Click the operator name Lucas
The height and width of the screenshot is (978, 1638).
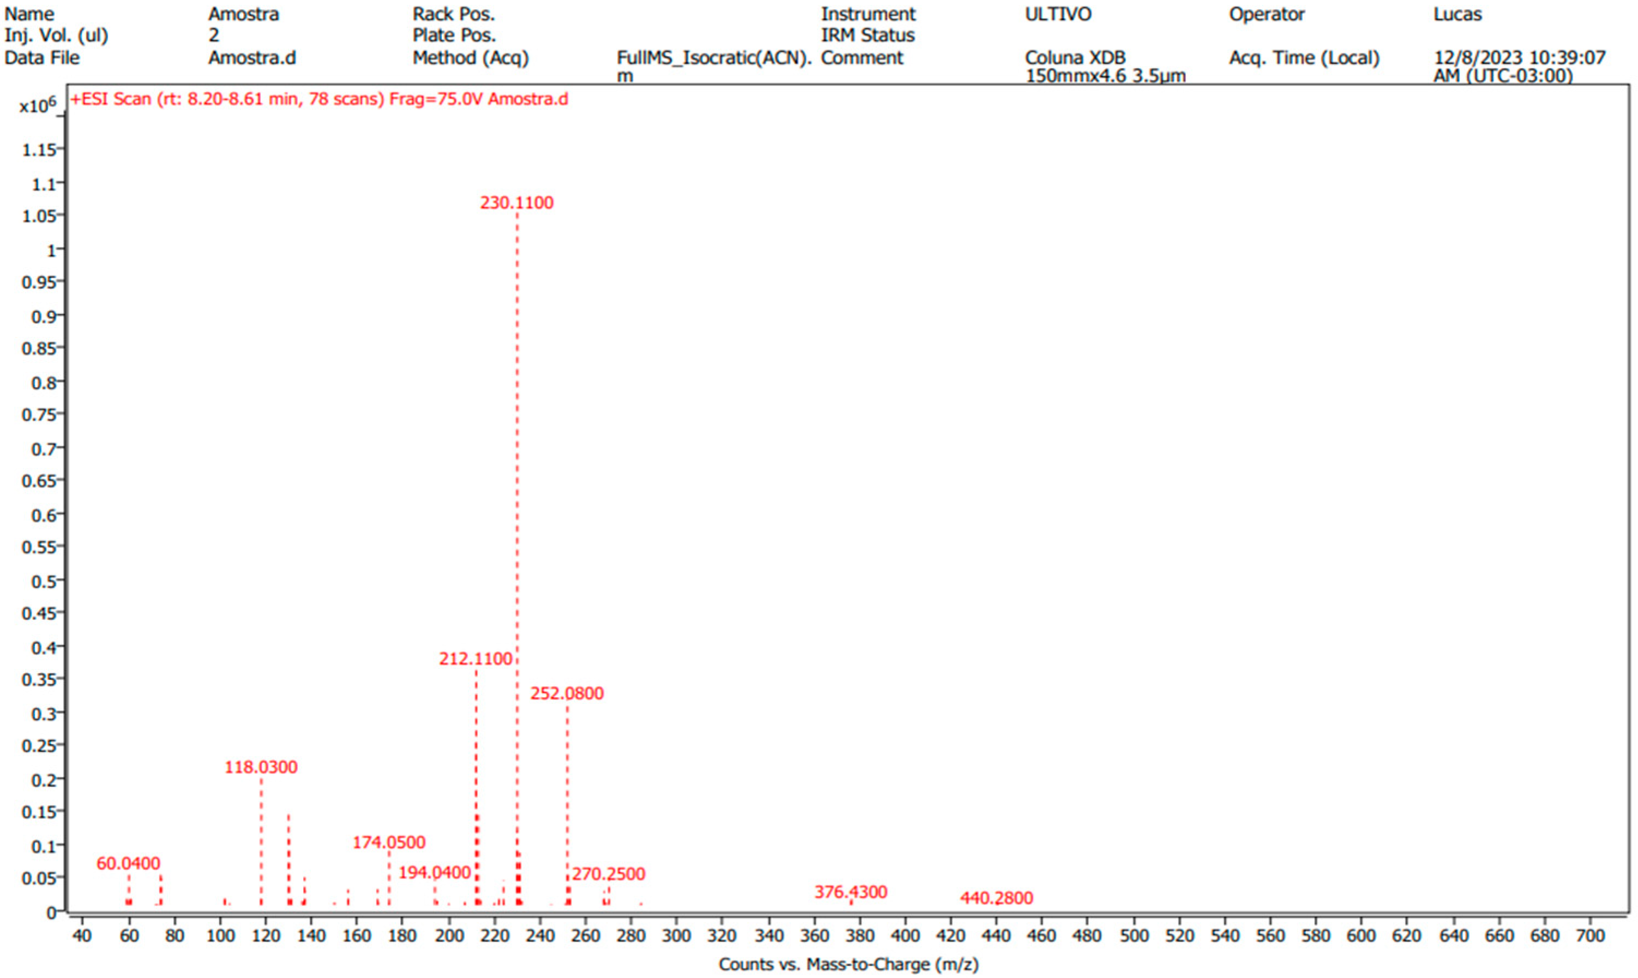click(1458, 14)
